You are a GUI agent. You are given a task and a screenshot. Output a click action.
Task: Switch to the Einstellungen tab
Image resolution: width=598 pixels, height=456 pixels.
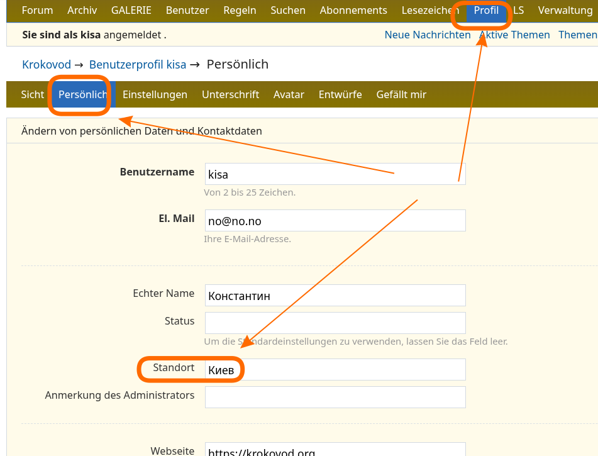pyautogui.click(x=155, y=95)
